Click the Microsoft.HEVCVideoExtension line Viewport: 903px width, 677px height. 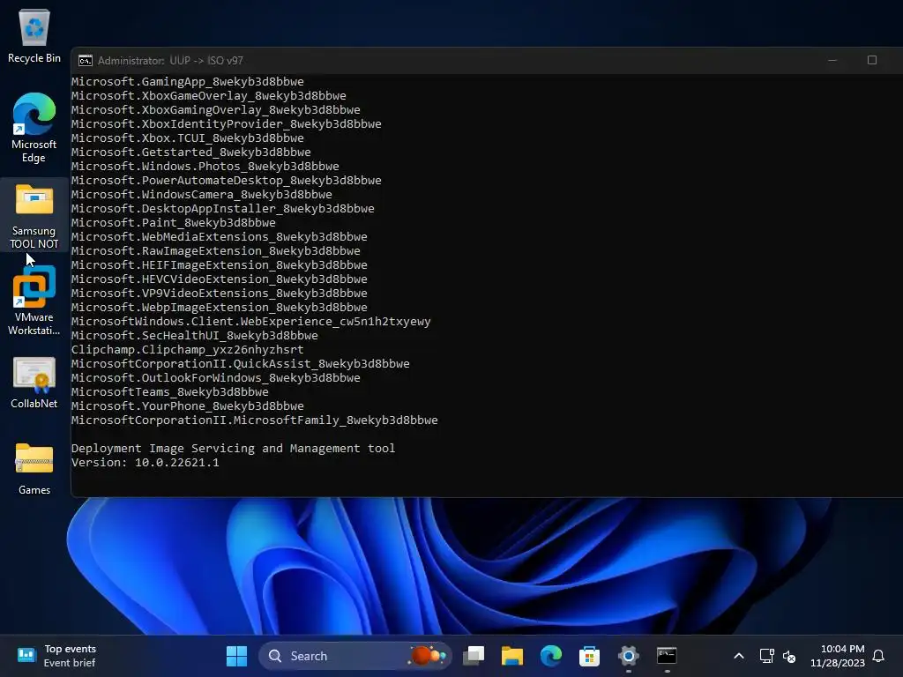coord(220,279)
